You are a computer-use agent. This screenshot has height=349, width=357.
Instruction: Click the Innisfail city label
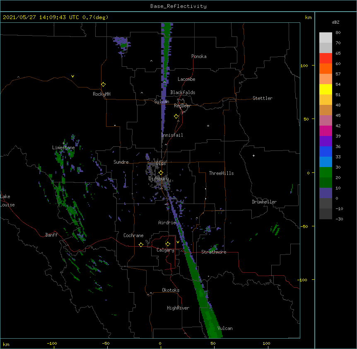pos(172,135)
